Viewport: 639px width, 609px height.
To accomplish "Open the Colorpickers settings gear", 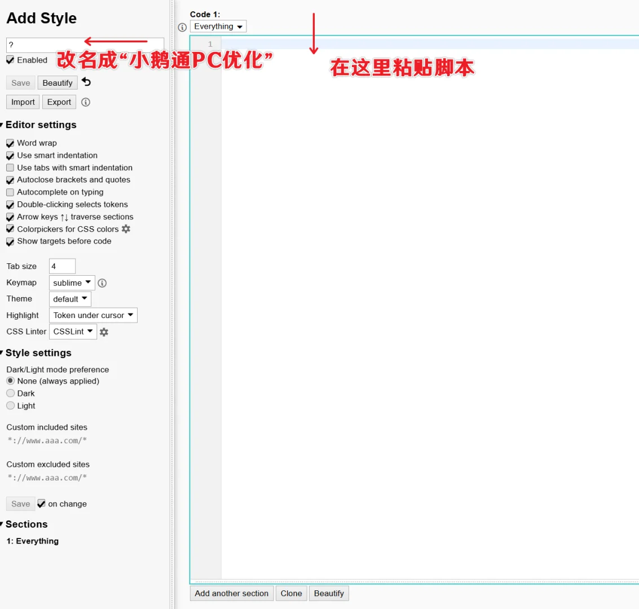I will pos(126,228).
